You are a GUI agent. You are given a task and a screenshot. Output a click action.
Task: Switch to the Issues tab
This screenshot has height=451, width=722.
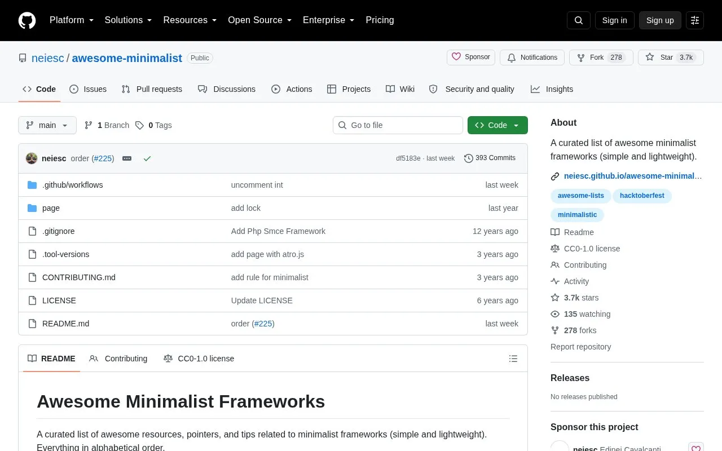88,89
